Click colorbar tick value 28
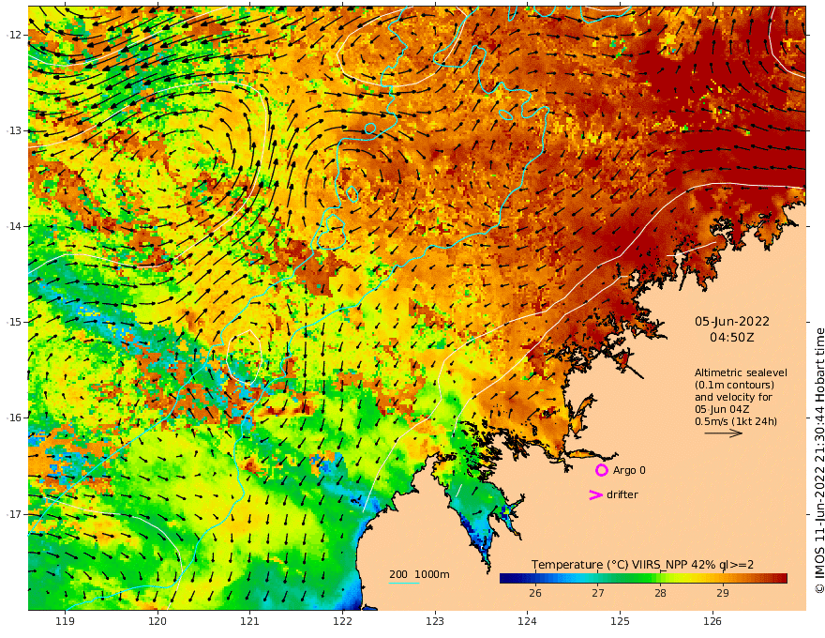This screenshot has width=825, height=638. [660, 593]
